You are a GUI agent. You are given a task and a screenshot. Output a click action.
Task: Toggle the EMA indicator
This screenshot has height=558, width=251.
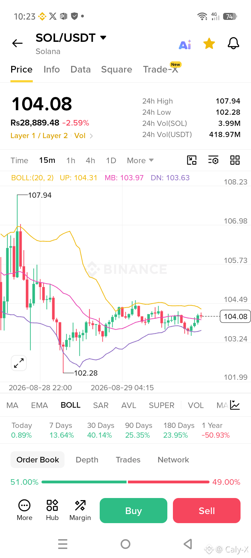[39, 405]
